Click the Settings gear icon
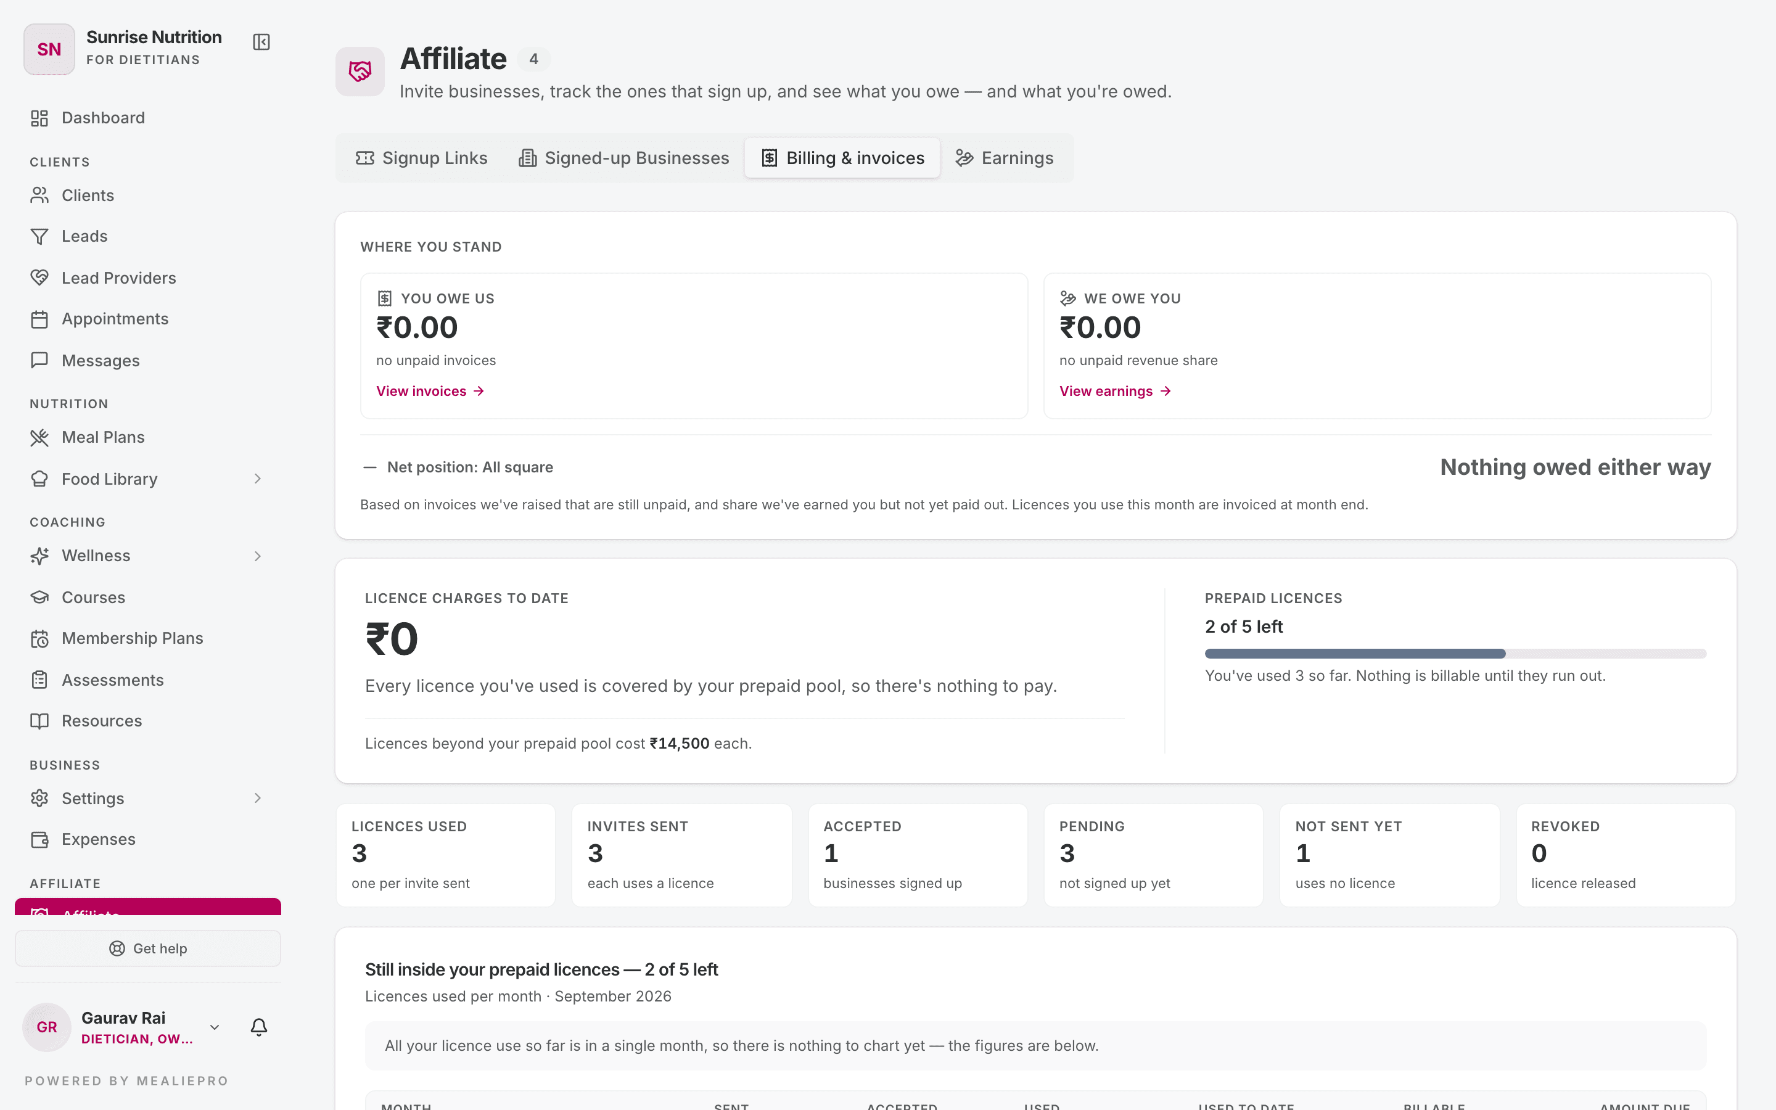 click(39, 798)
